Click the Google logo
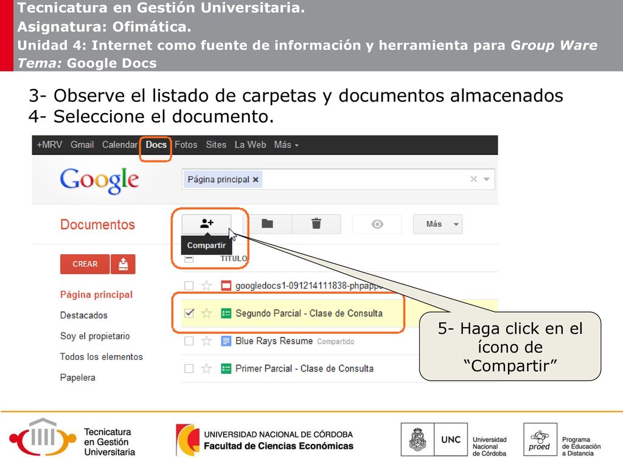 point(99,181)
